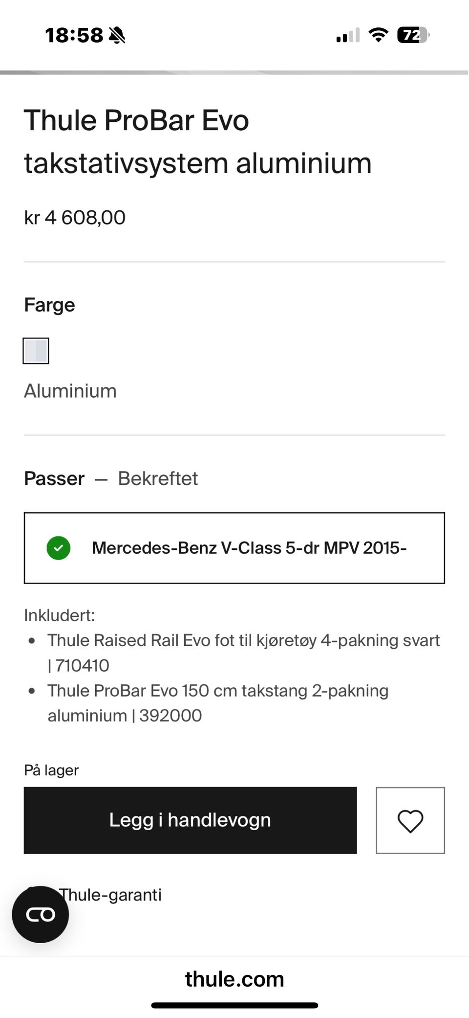Tap the Thule ProBar Evo product title
The width and height of the screenshot is (469, 1018).
point(198,141)
